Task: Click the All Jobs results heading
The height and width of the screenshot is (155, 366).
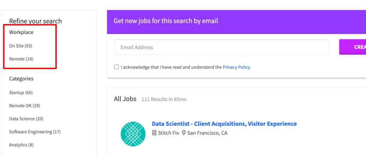Action: tap(125, 99)
